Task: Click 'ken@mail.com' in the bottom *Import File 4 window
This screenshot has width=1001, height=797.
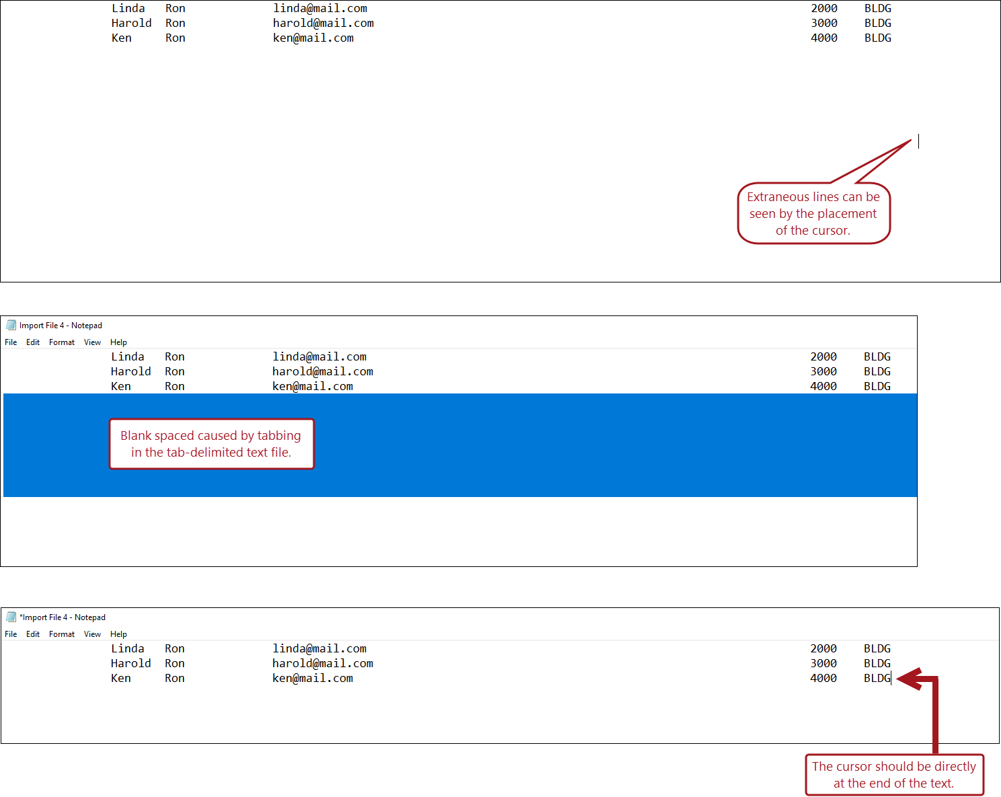Action: pos(313,678)
